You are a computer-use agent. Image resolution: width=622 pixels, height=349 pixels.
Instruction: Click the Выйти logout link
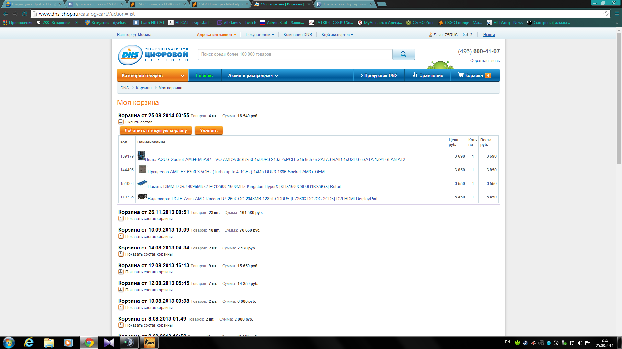pyautogui.click(x=489, y=35)
